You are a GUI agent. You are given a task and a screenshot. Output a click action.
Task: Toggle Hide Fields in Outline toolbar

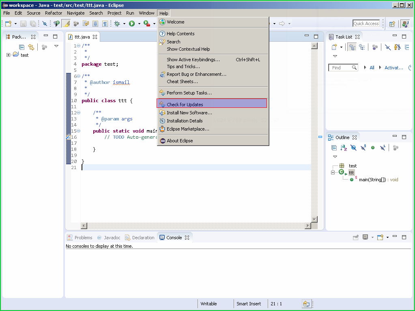click(x=353, y=148)
